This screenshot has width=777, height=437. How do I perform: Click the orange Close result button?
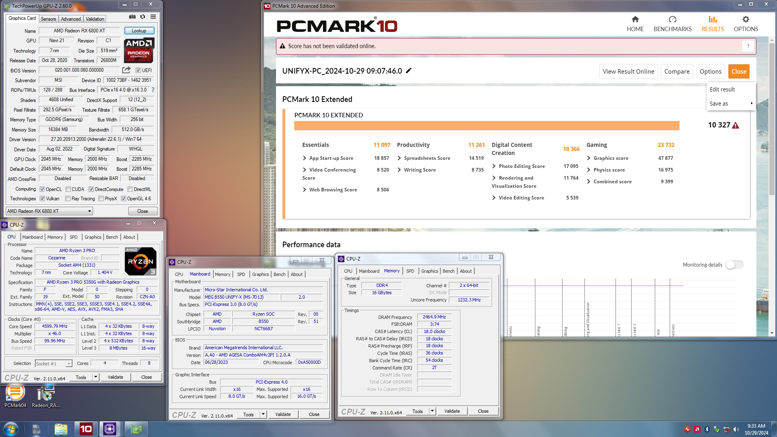(x=739, y=72)
